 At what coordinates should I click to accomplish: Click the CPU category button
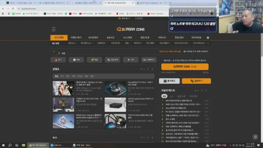tap(131, 60)
